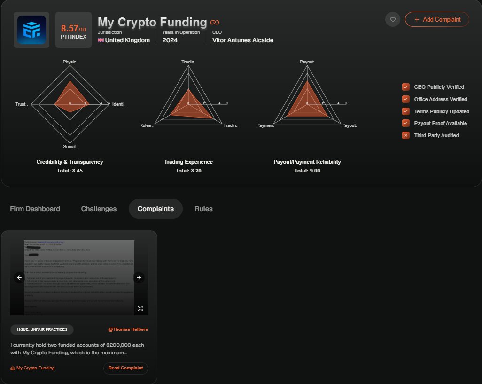The height and width of the screenshot is (384, 482).
Task: Click the Third Party Audited cross box
Action: click(x=406, y=135)
